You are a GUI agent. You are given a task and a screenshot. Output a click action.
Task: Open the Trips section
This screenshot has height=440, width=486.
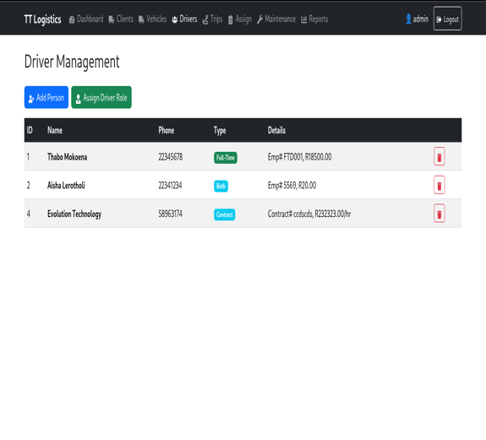click(212, 19)
